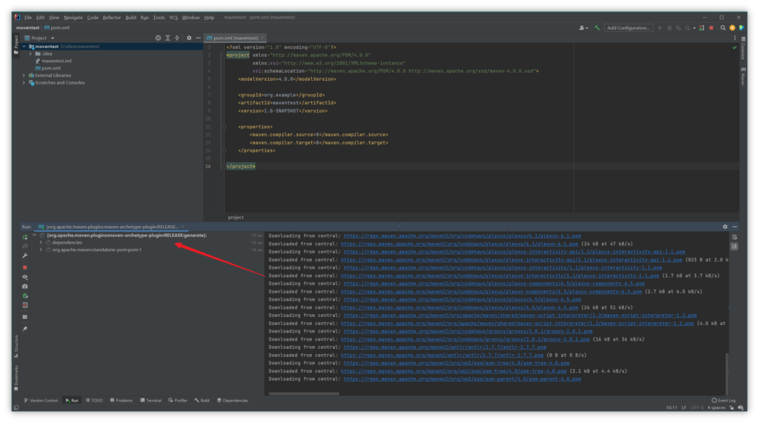The image size is (759, 423).
Task: Click the editor tabs more-options dots
Action: tap(735, 38)
